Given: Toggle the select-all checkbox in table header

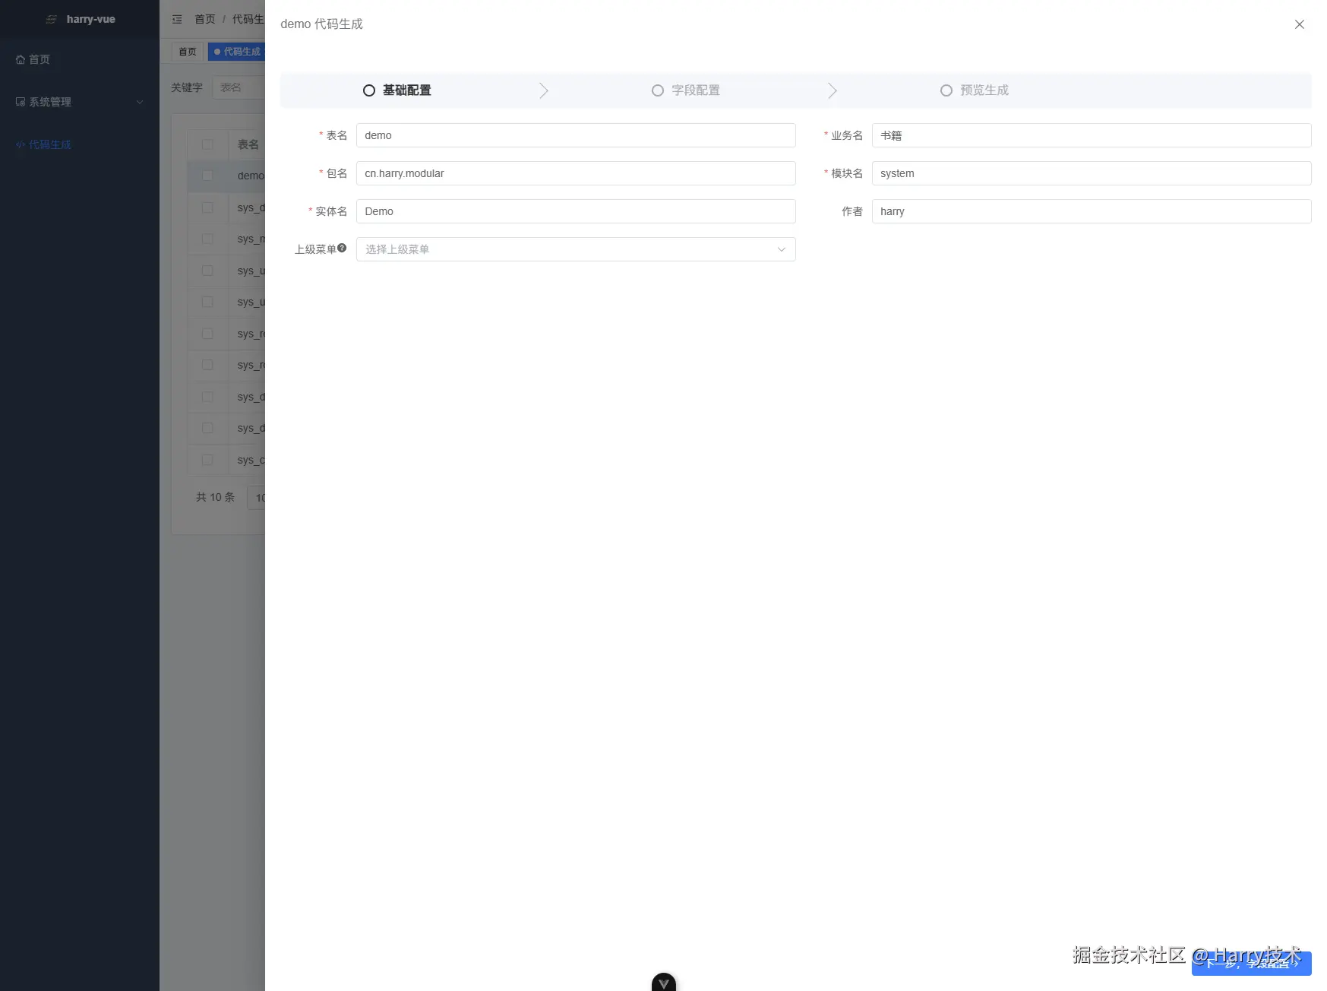Looking at the screenshot, I should point(207,144).
